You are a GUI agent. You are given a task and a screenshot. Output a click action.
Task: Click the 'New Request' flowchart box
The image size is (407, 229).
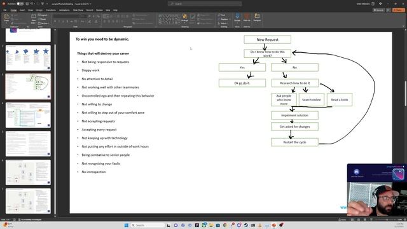267,39
